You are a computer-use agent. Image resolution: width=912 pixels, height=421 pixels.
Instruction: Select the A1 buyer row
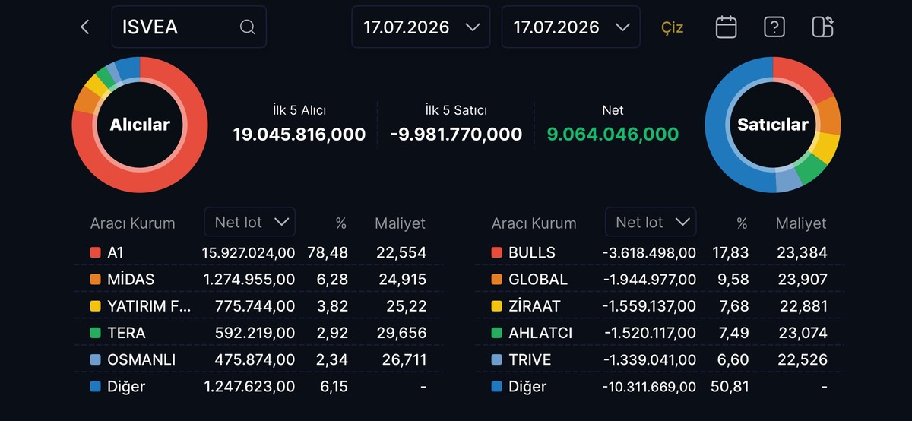(258, 252)
